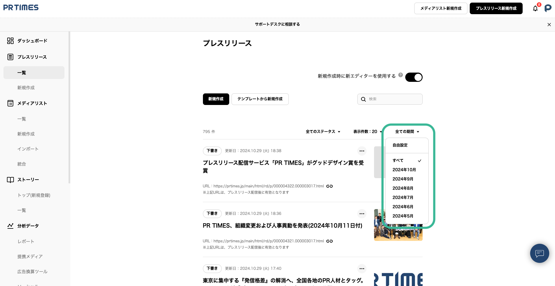Viewport: 555px width, 286px height.
Task: Click the 分析データ chart icon
Action: [x=10, y=226]
